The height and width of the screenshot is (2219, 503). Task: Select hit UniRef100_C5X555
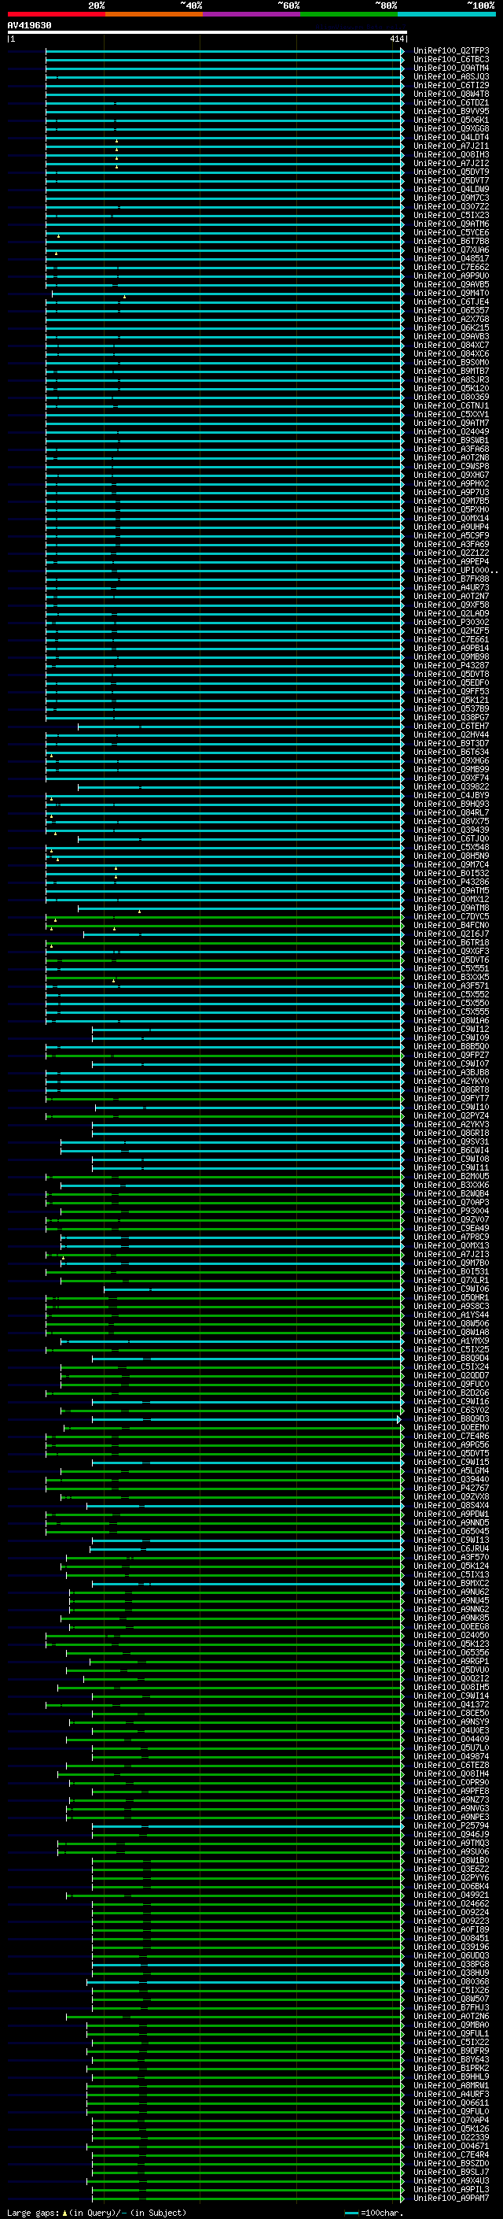click(451, 1012)
